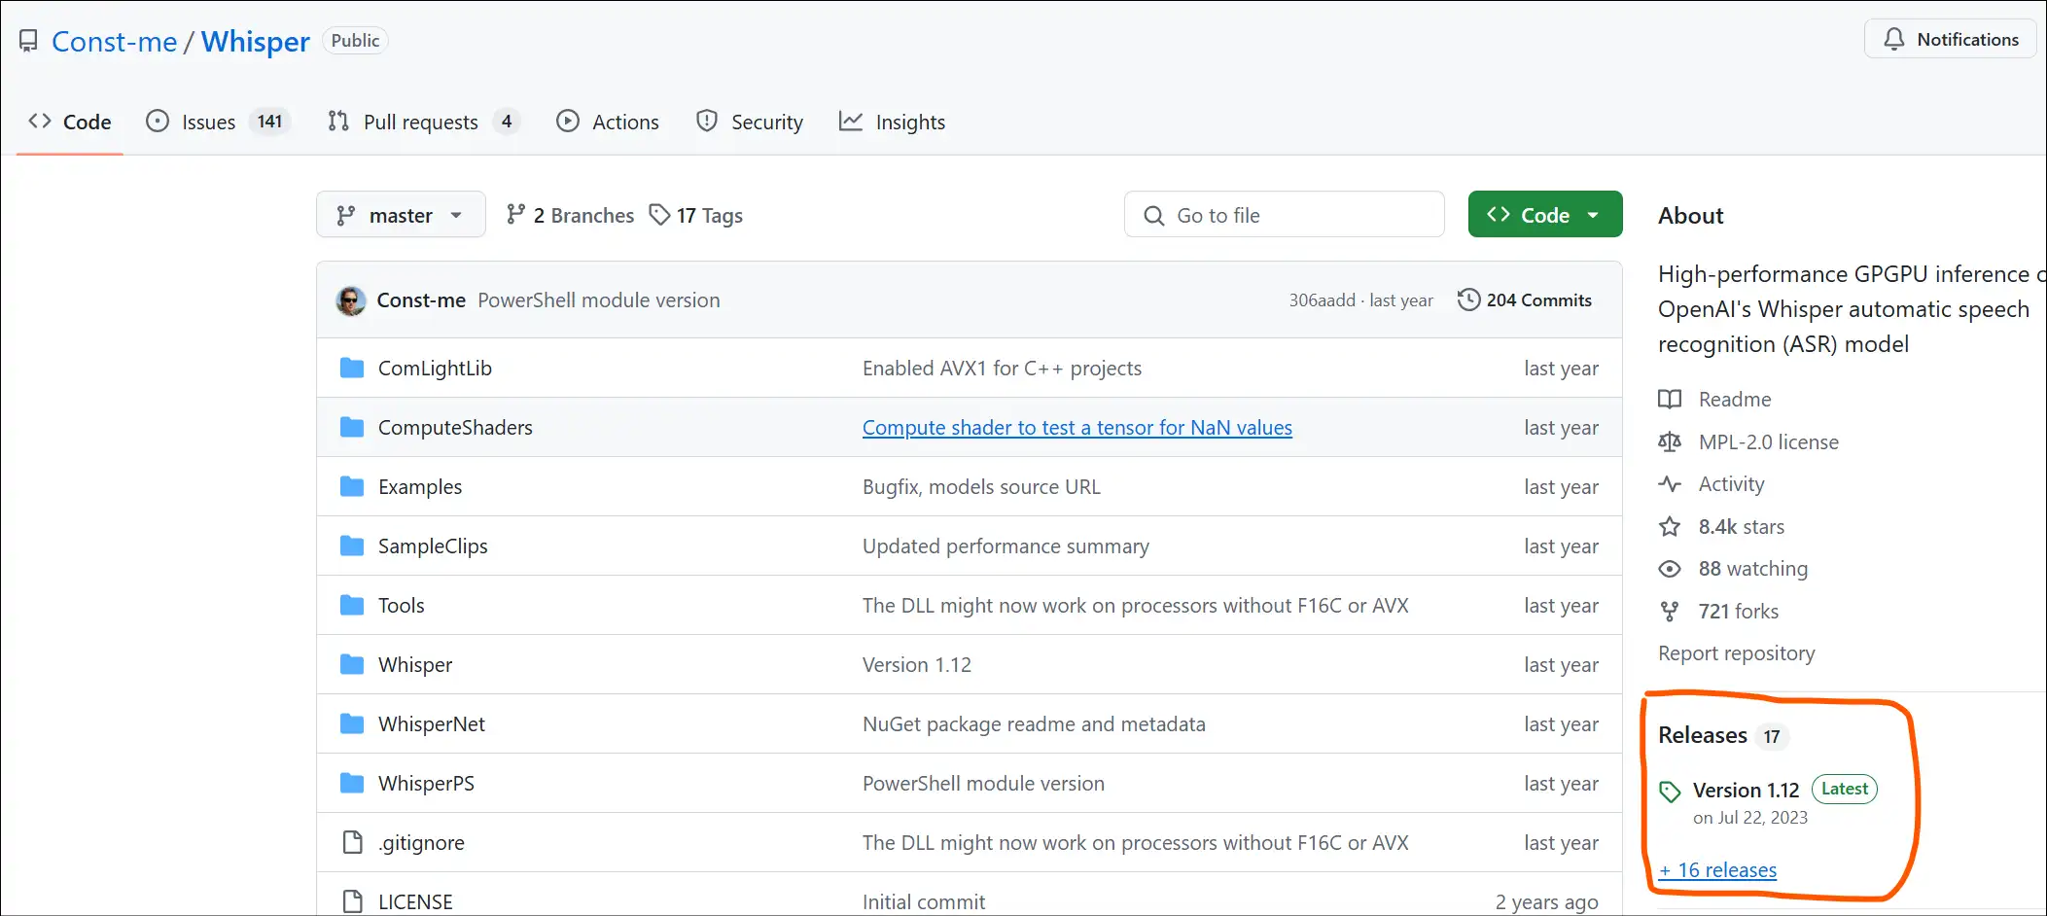
Task: Open the ComputeShaders folder
Action: 455,428
